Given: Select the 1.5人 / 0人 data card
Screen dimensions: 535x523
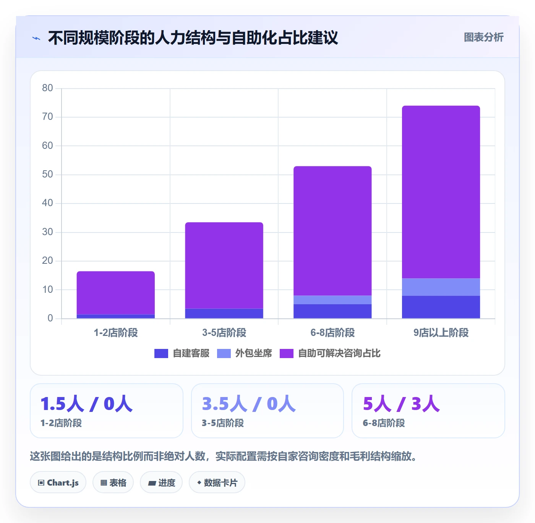Looking at the screenshot, I should click(107, 411).
